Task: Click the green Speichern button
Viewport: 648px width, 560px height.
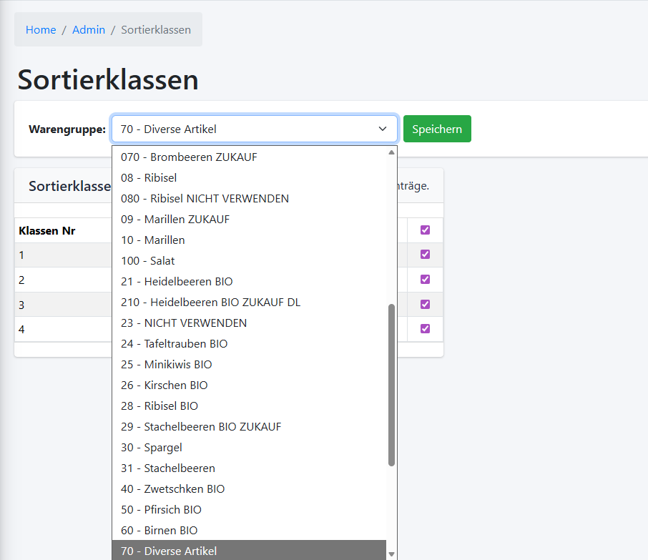Action: 437,129
